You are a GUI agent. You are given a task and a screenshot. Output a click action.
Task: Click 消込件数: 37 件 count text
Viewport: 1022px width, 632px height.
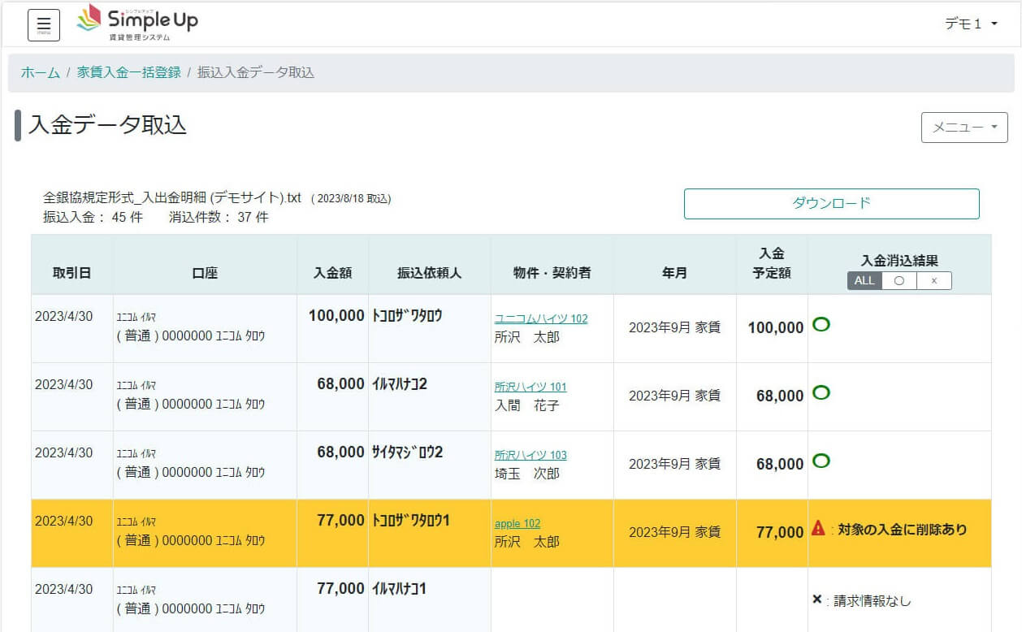click(219, 217)
